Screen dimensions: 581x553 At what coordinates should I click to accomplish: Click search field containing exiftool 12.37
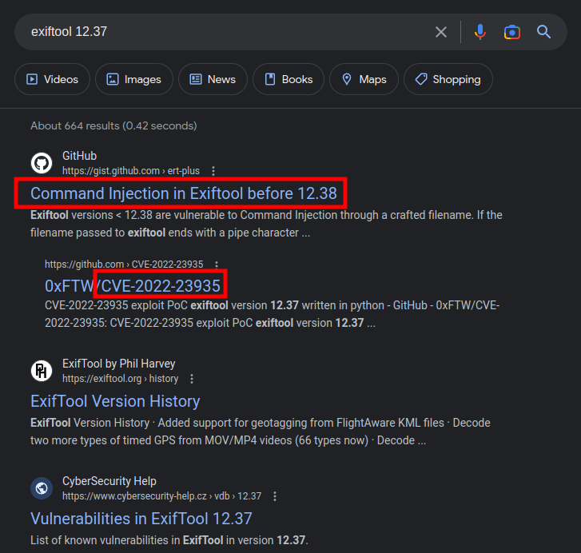coord(224,32)
